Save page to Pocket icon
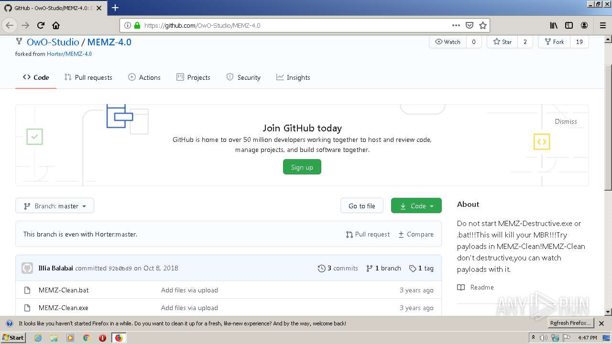 pyautogui.click(x=470, y=25)
